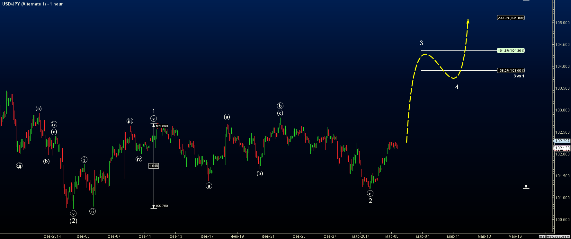The width and height of the screenshot is (571, 239).
Task: Click the фев-25 date label
Action: click(299, 236)
